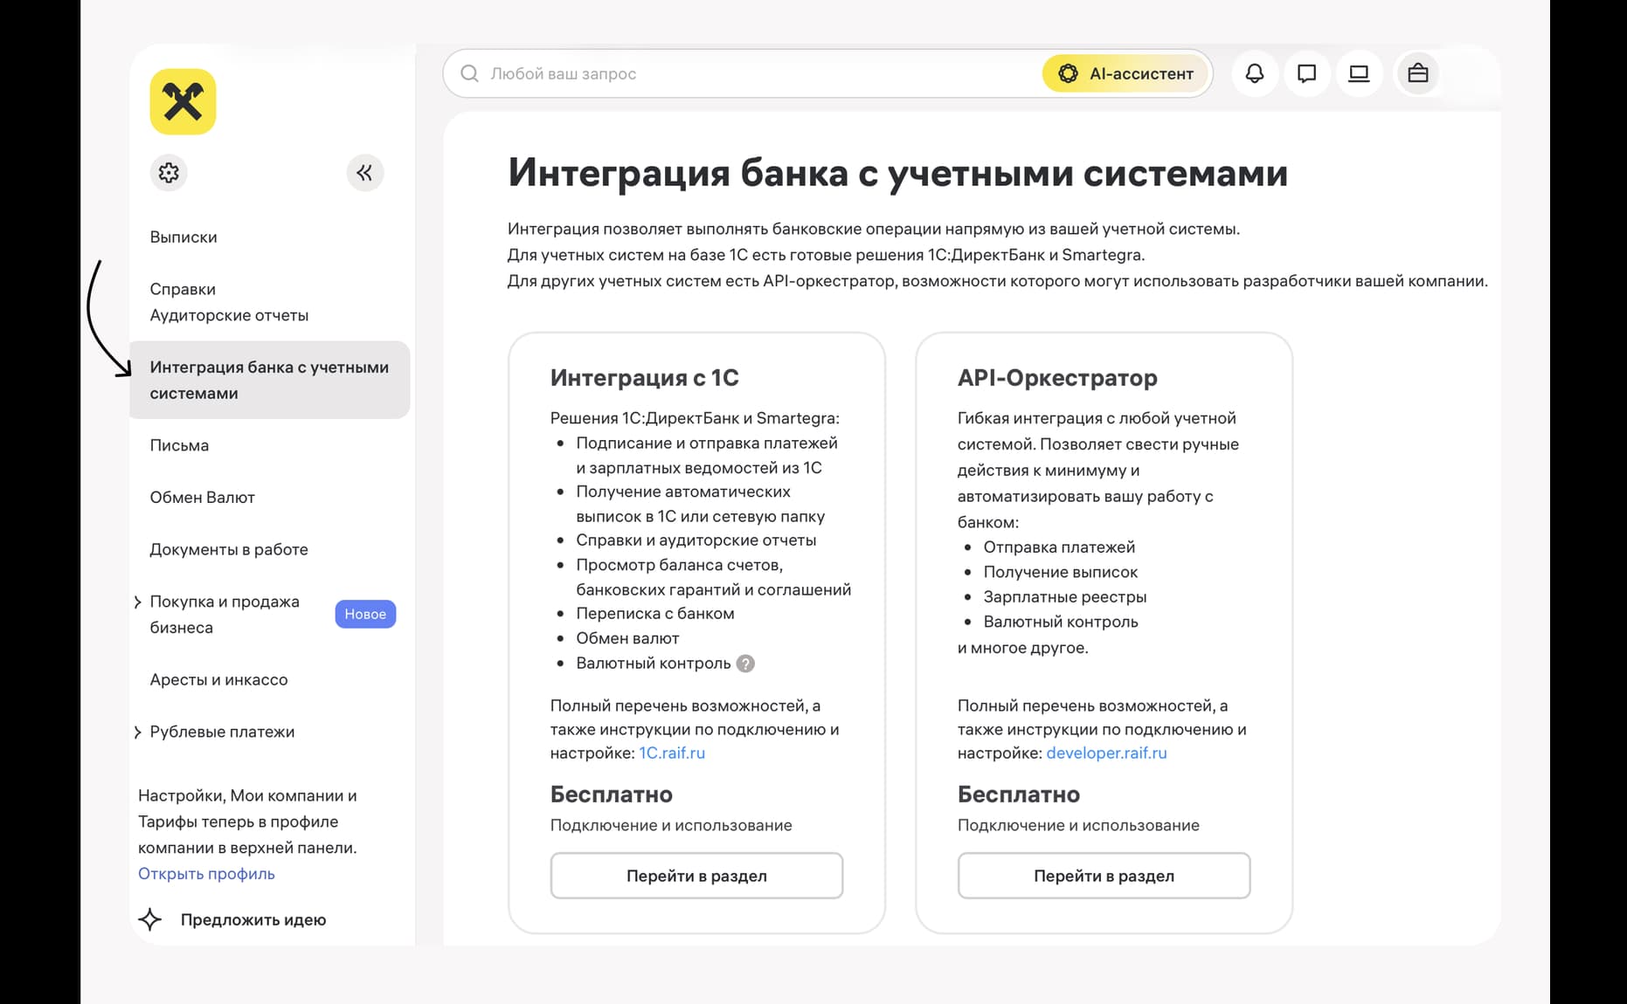Open settings gear icon in sidebar
The image size is (1627, 1004).
169,173
